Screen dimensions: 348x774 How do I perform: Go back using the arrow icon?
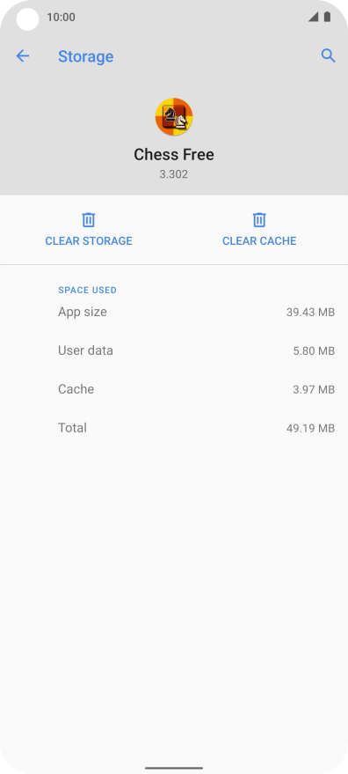(23, 56)
